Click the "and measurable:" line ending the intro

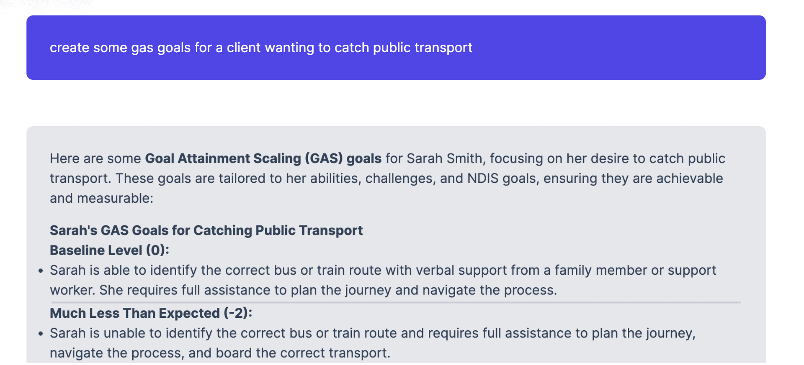point(102,198)
